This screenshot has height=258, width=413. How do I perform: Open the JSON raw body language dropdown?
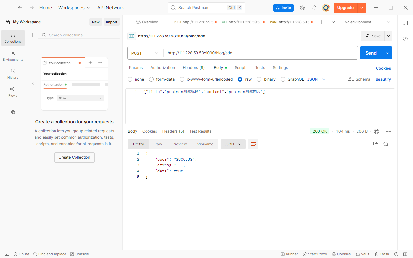tap(316, 79)
